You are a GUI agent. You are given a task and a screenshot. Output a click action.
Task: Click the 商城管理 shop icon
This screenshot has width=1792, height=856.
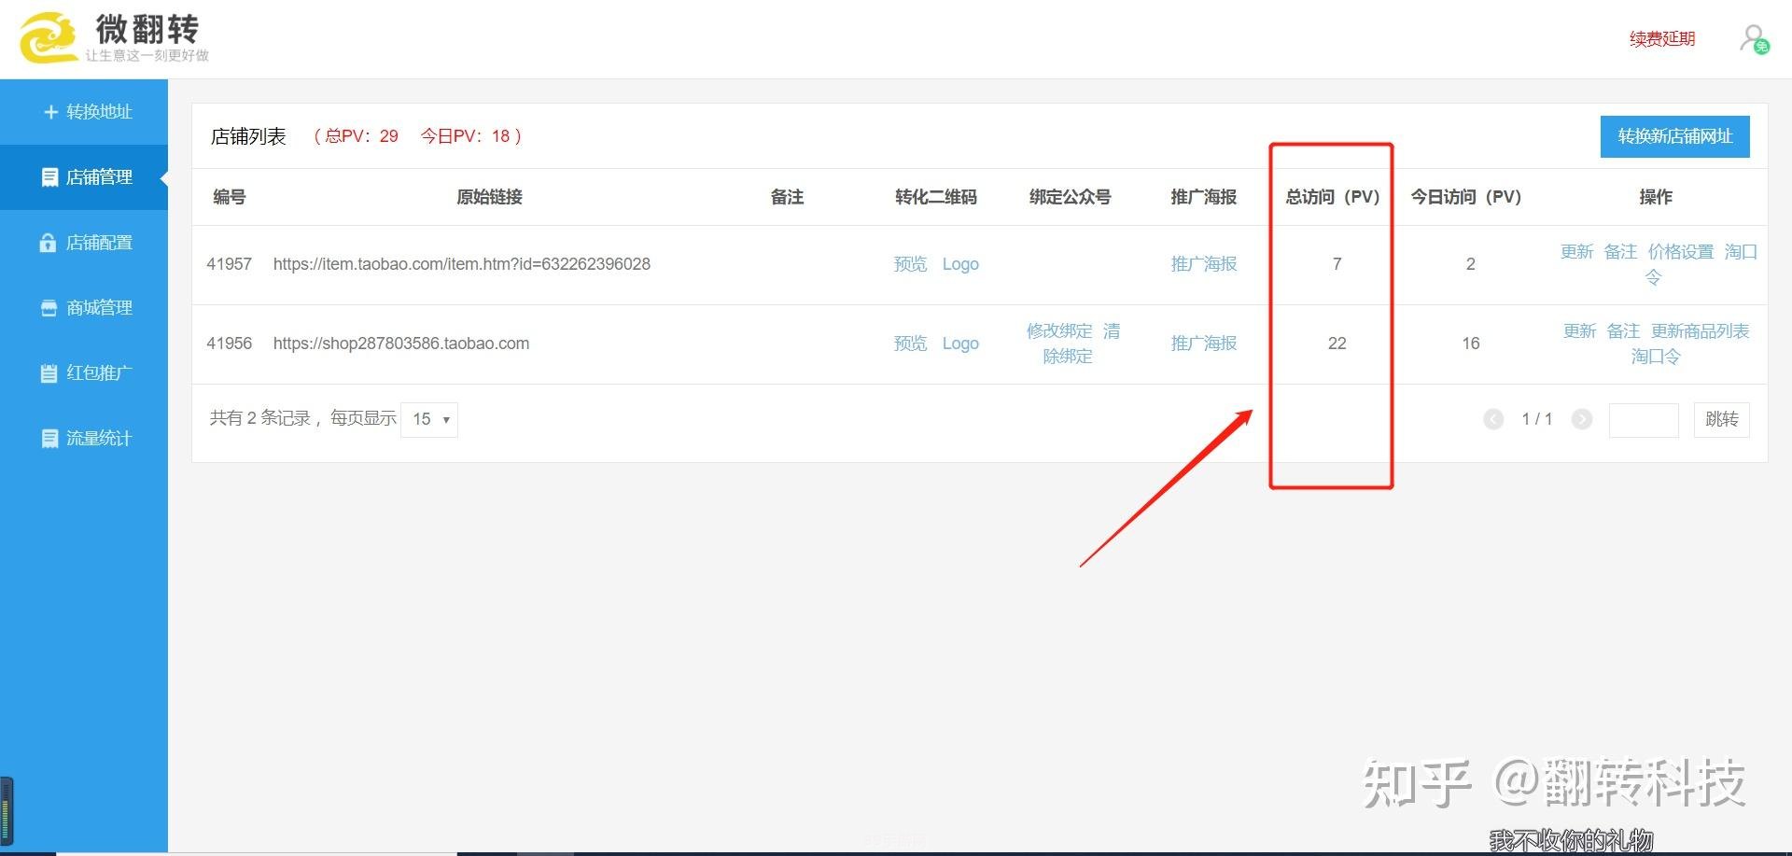[49, 308]
